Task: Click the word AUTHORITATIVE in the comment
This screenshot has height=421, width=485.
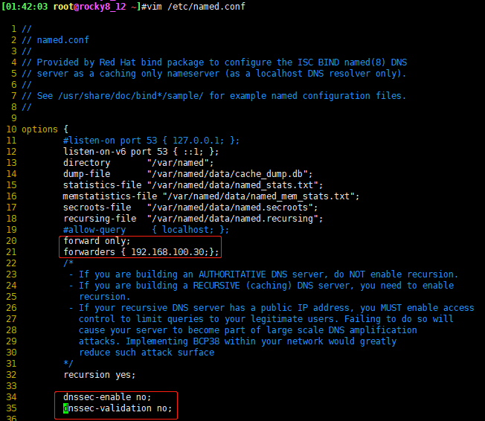Action: coord(232,274)
